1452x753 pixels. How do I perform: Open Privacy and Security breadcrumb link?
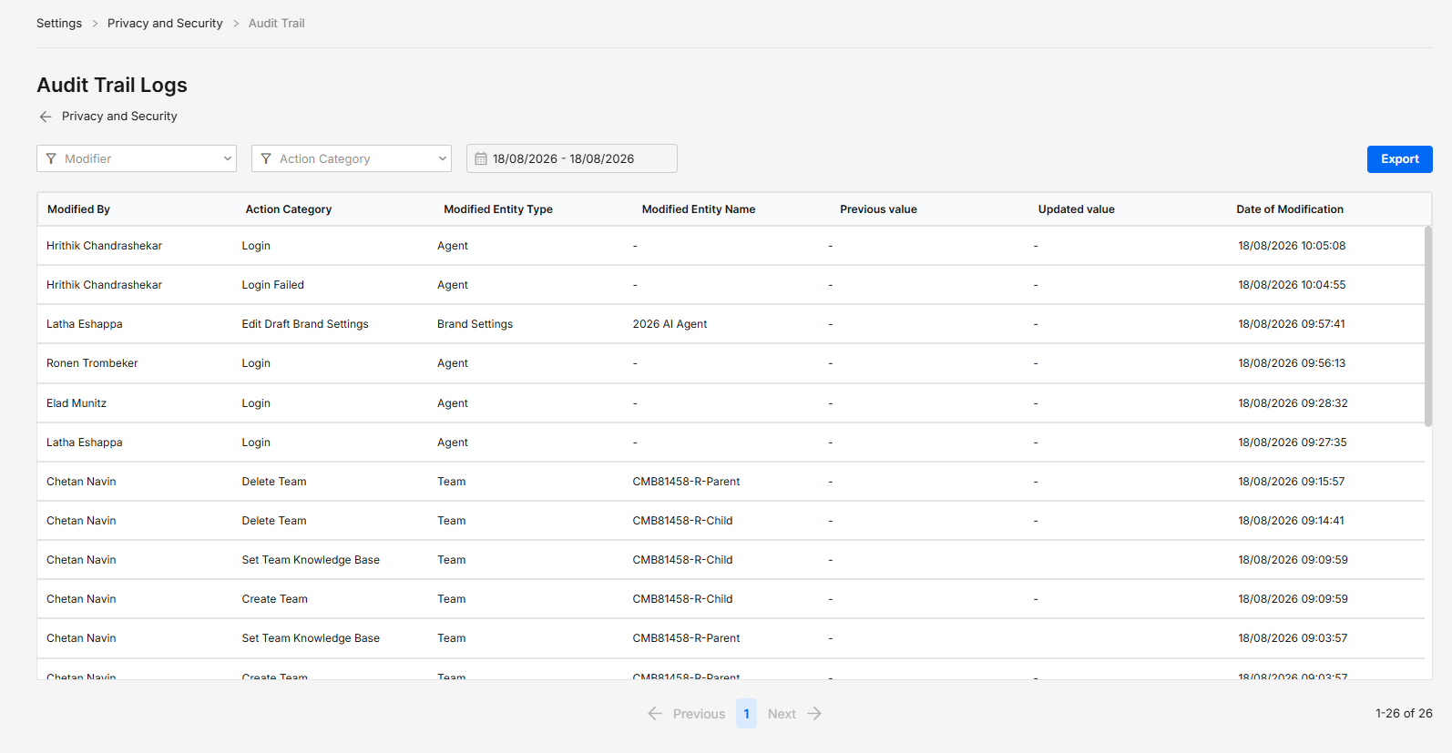tap(165, 23)
